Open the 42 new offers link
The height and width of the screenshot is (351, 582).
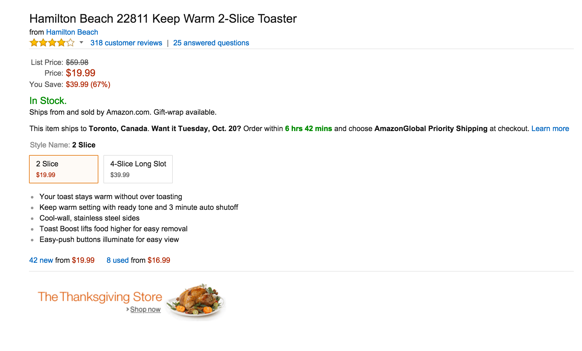pos(41,260)
